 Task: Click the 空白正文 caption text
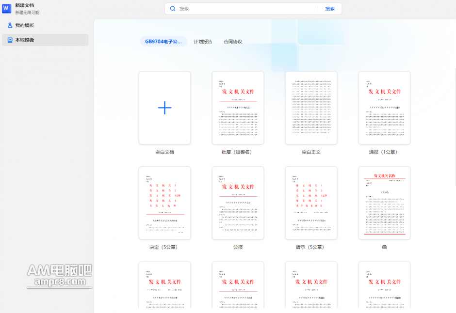coord(311,152)
